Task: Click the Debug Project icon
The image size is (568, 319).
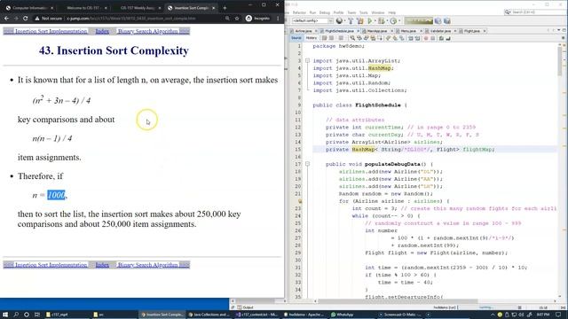Action: (381, 21)
